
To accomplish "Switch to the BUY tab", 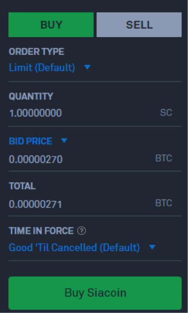I will [x=51, y=25].
